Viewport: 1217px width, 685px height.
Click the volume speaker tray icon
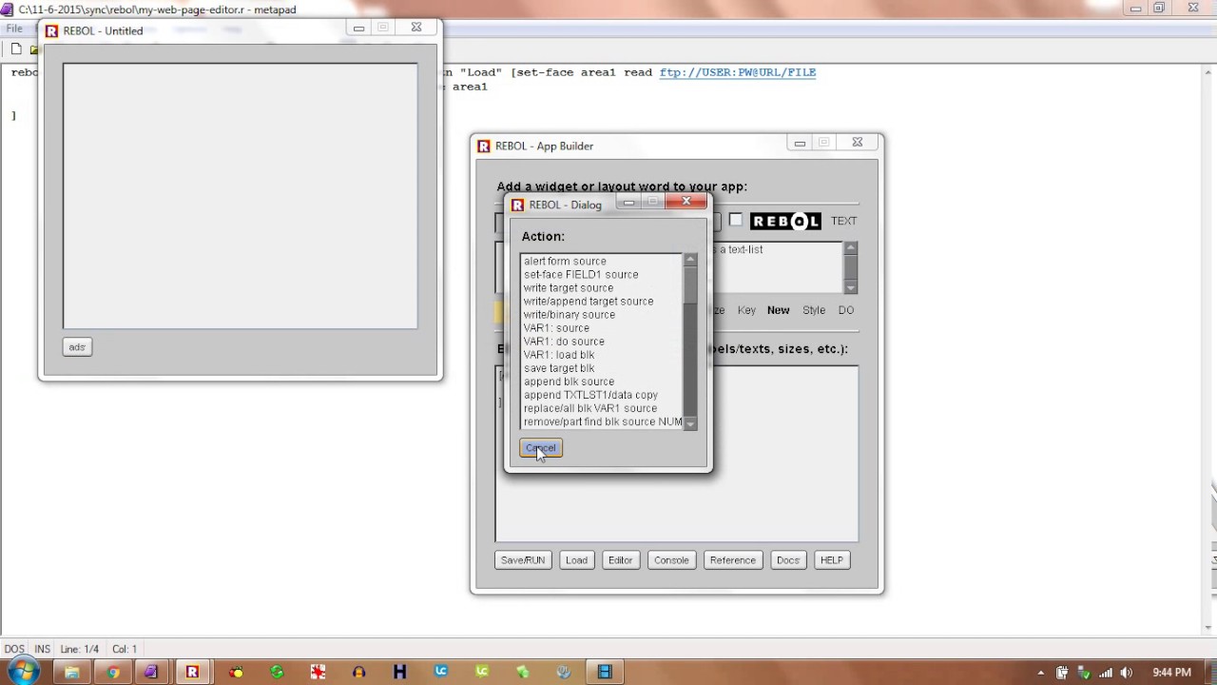click(x=1127, y=673)
